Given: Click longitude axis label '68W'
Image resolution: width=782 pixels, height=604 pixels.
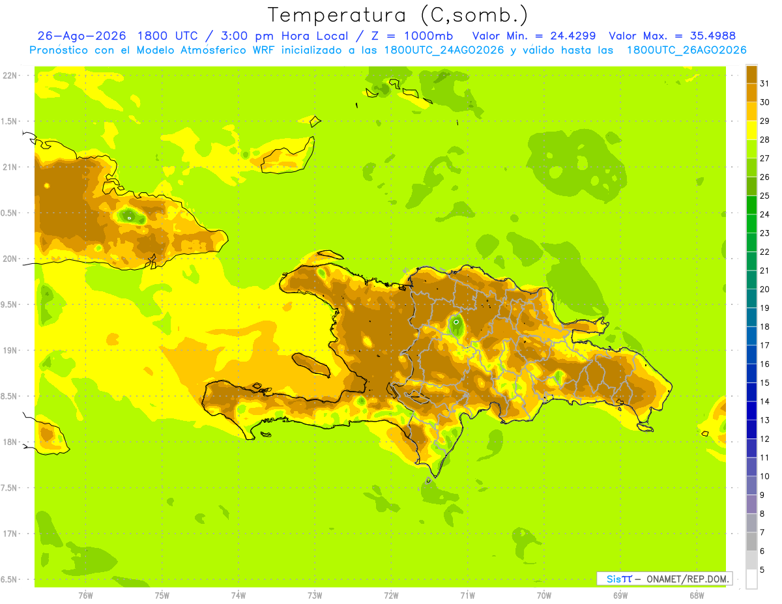Looking at the screenshot, I should pyautogui.click(x=697, y=596).
